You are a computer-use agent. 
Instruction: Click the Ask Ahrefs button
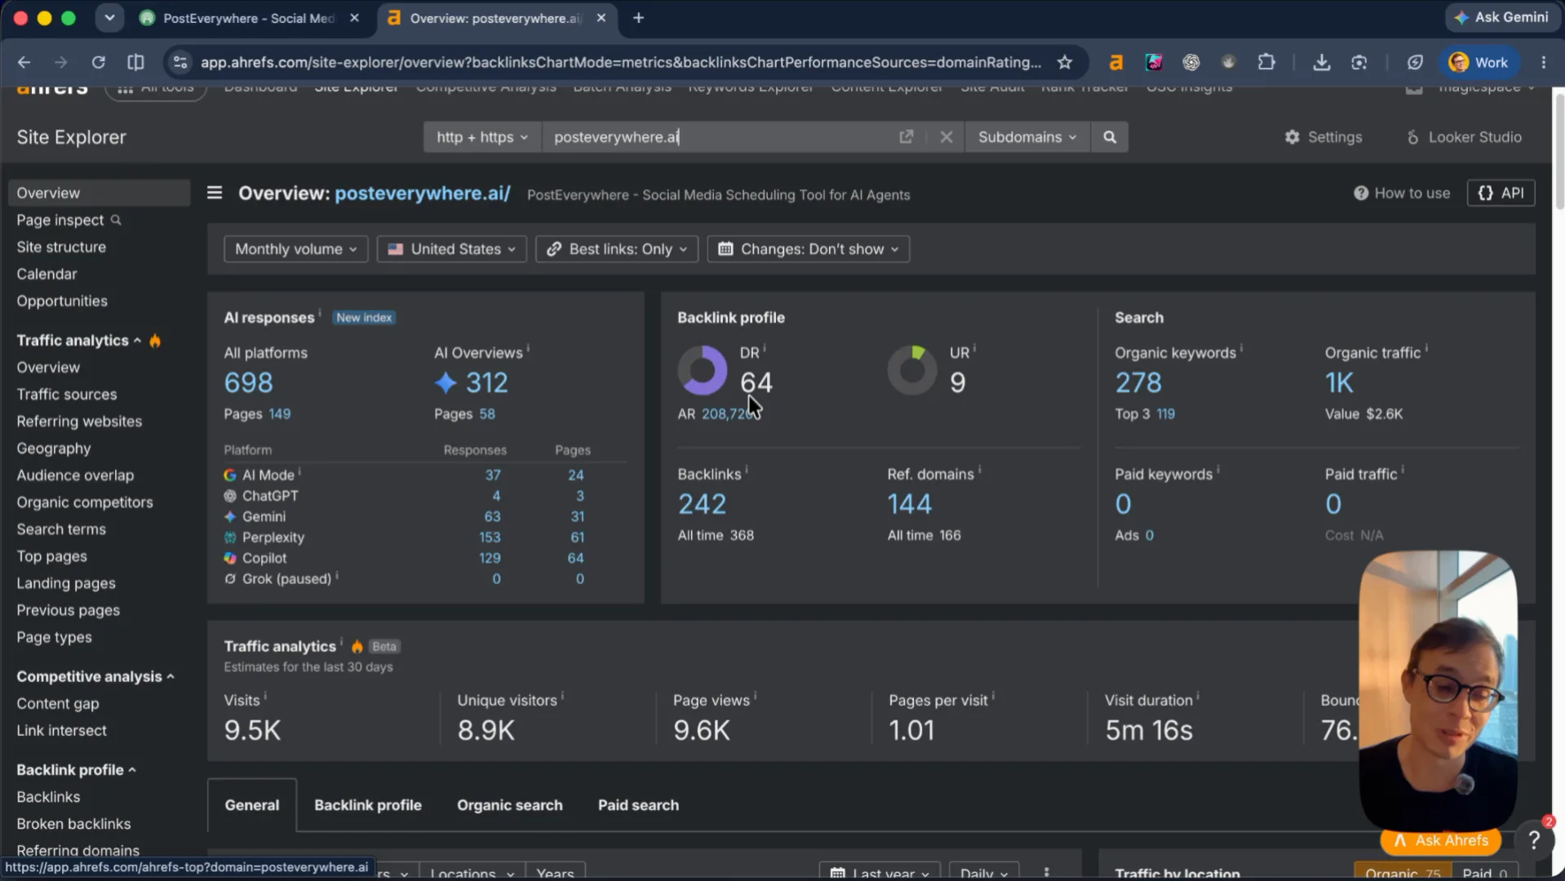(x=1442, y=840)
